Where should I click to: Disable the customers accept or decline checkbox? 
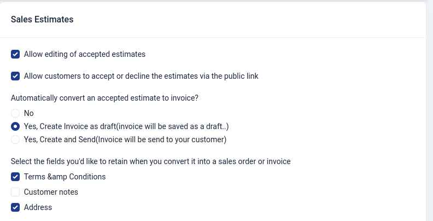[x=15, y=76]
